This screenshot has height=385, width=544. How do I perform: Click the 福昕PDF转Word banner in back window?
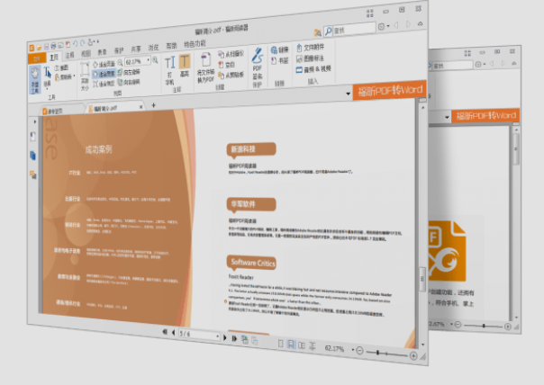pyautogui.click(x=485, y=115)
